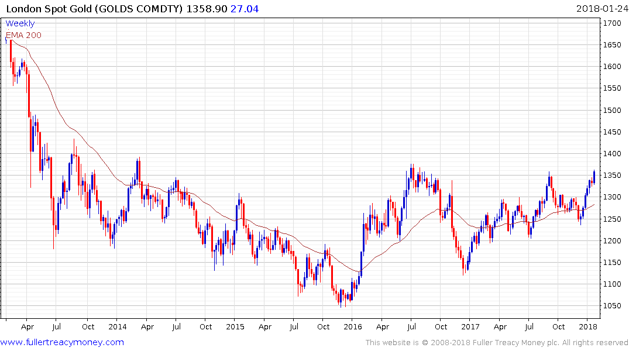629x351 pixels.
Task: Click the lowest candle near 1050 in late 2015
Action: (341, 298)
